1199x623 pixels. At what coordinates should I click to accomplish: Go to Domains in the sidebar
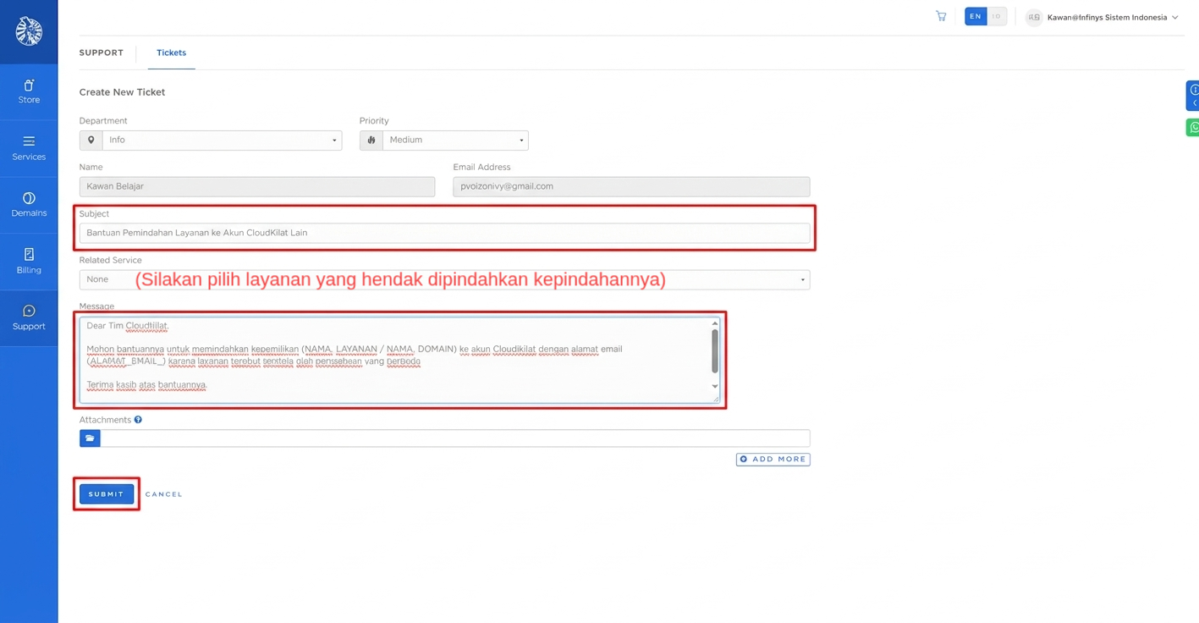[29, 205]
